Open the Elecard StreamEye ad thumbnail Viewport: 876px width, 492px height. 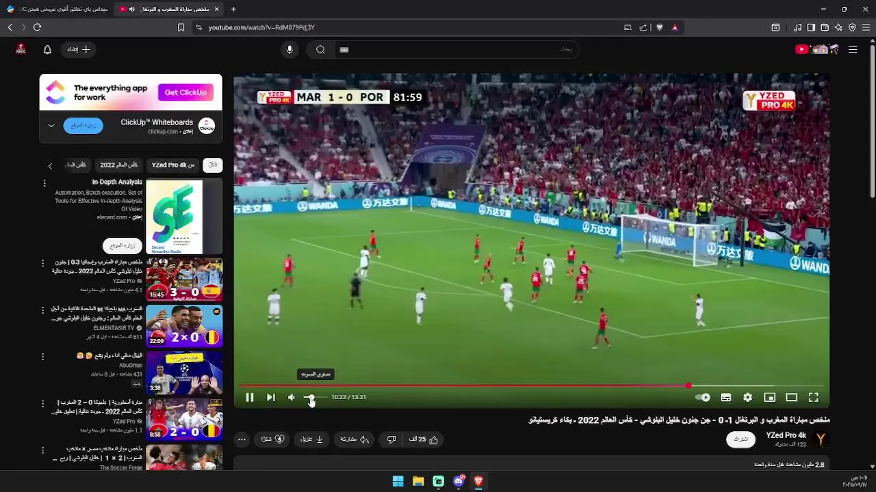(184, 217)
